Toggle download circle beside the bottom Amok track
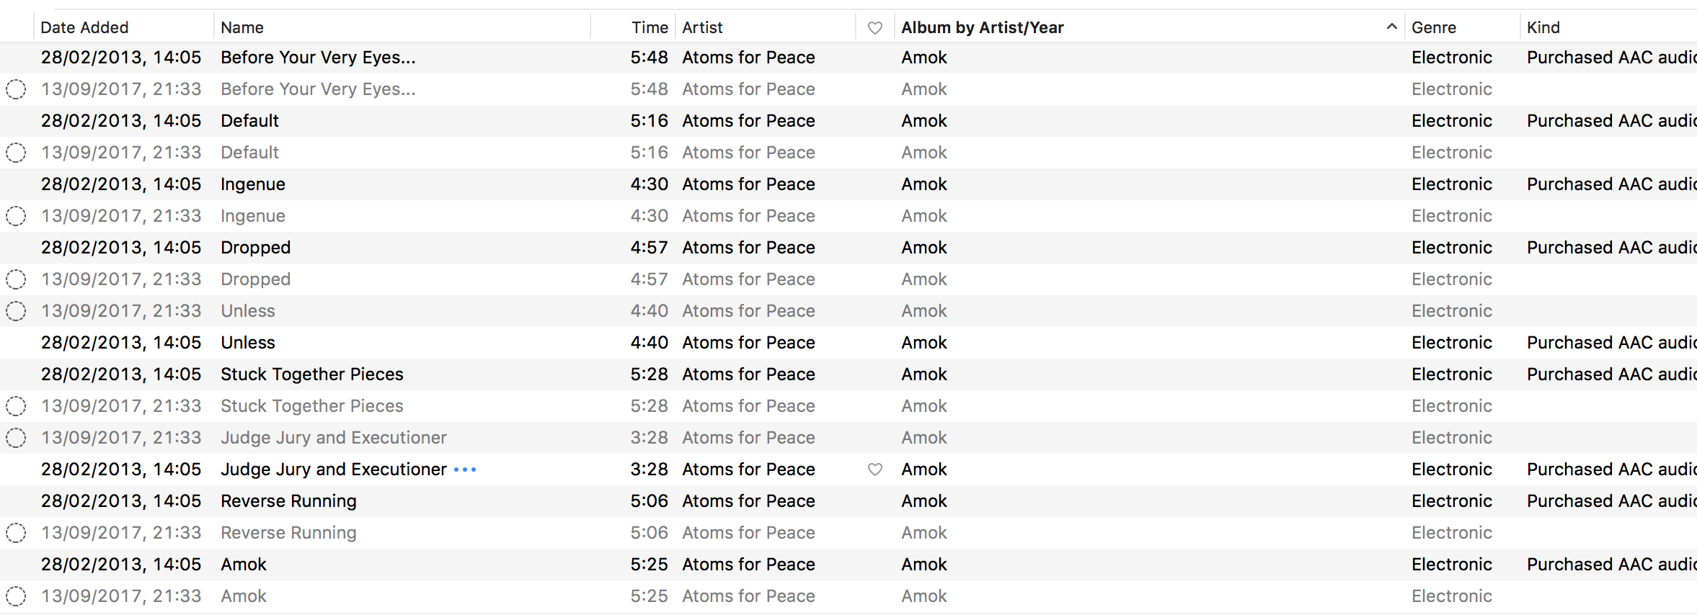The width and height of the screenshot is (1697, 615). tap(16, 596)
